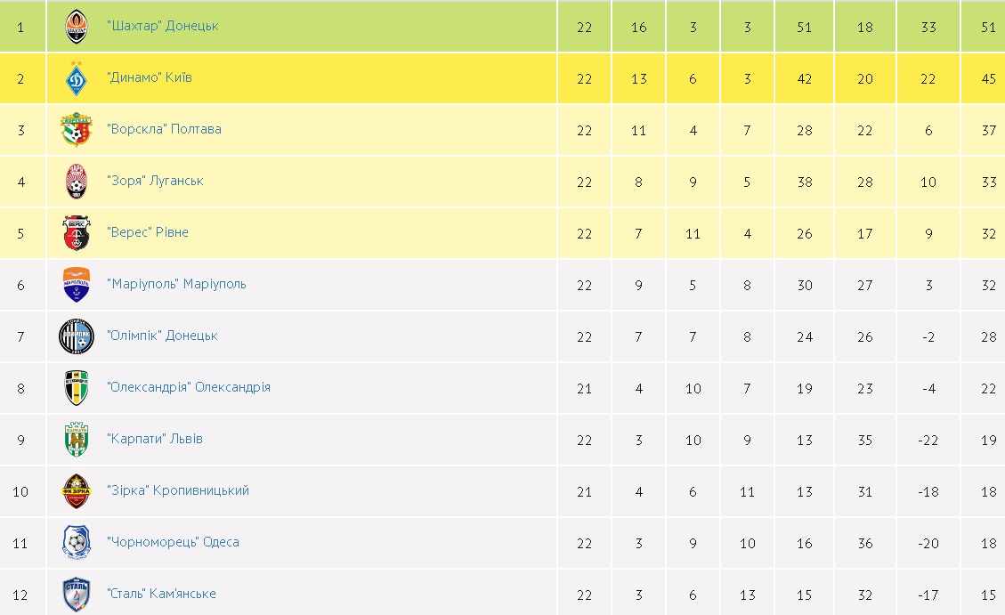Click the Chornomorets Odesa team emblem
The image size is (1005, 615).
click(x=77, y=543)
